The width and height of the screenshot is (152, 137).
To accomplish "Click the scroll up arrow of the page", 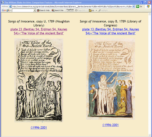I will click(x=149, y=14).
